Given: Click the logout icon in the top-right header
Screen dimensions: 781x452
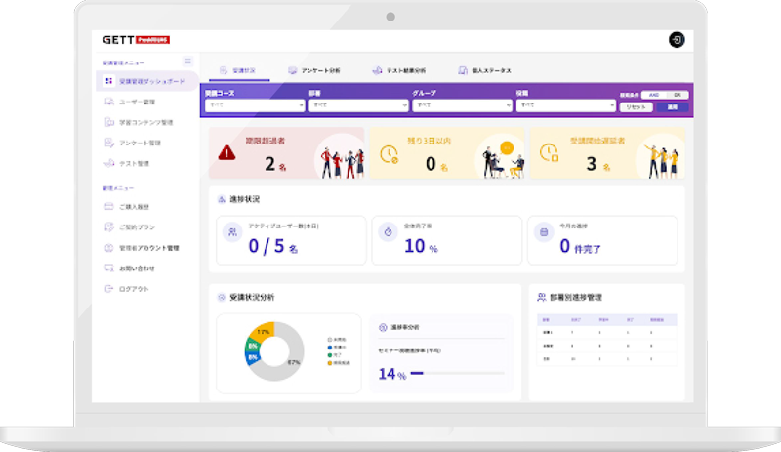Looking at the screenshot, I should [677, 40].
